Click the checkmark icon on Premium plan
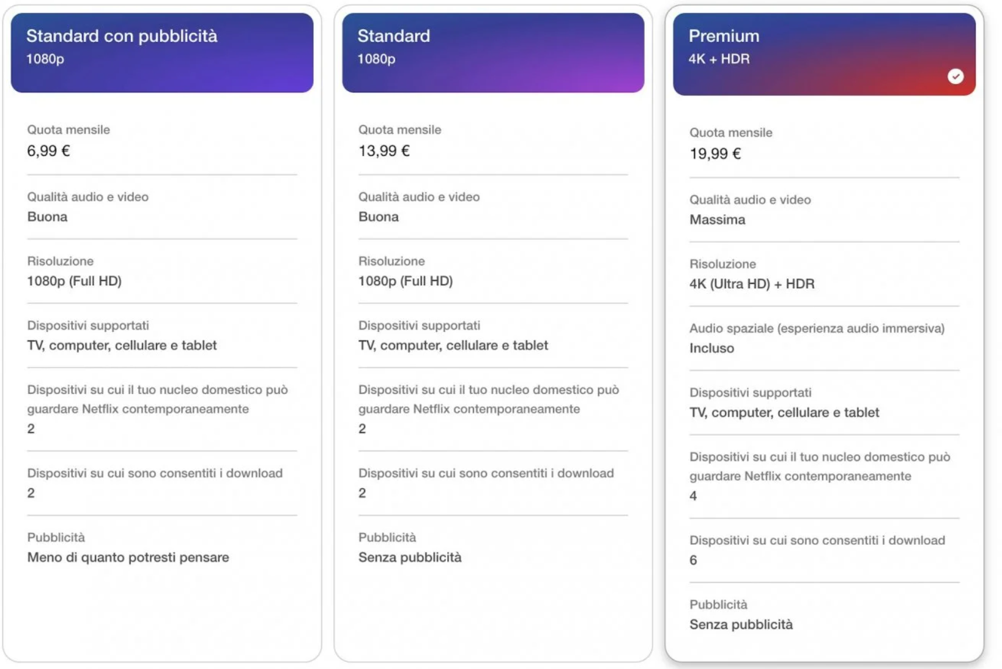Viewport: 1002px width, 669px height. click(956, 76)
